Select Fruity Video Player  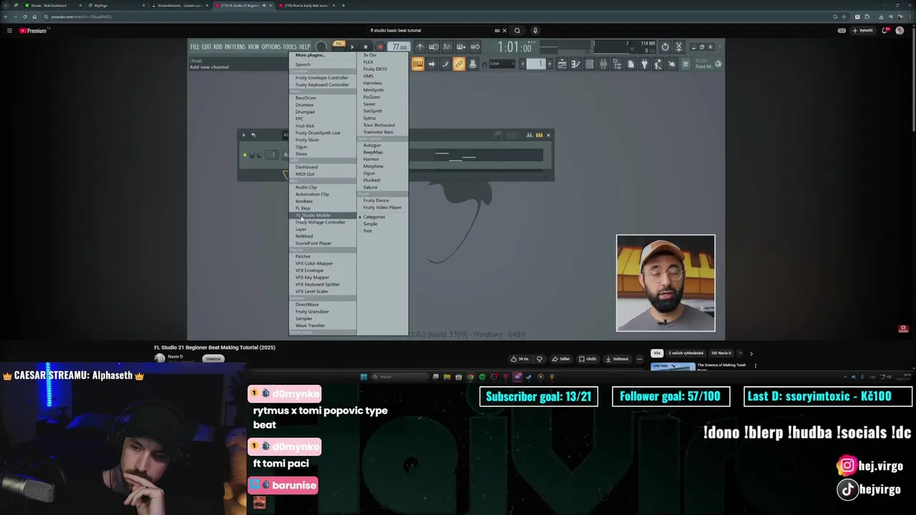tap(382, 207)
